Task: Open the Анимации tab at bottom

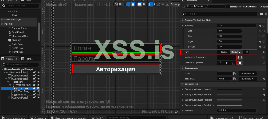Action: [x=38, y=118]
